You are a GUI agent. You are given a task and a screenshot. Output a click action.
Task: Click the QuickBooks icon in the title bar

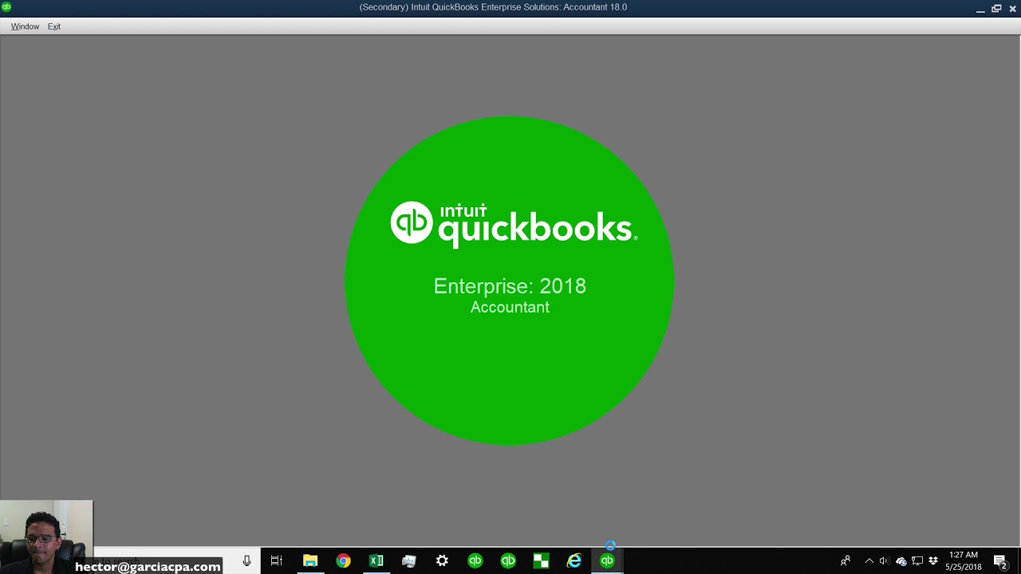(6, 7)
